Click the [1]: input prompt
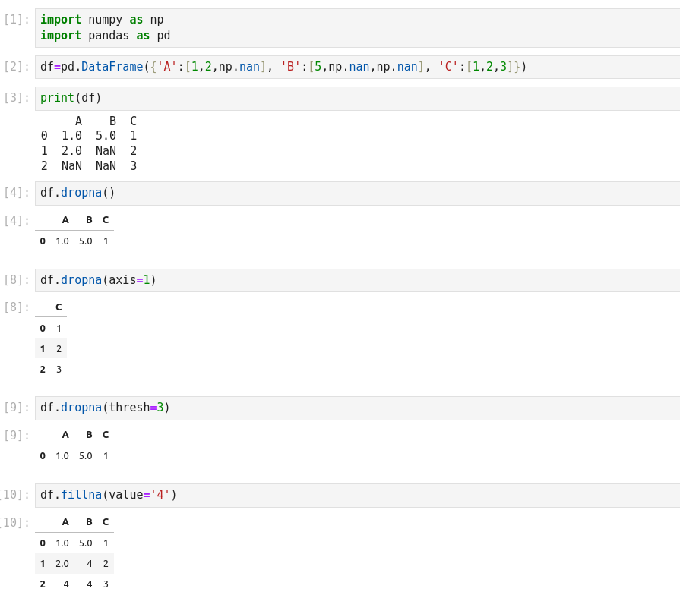Screen dimensions: 680x595 pos(17,20)
